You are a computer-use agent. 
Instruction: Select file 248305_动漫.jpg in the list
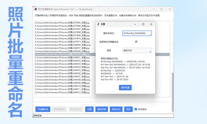coord(62,70)
